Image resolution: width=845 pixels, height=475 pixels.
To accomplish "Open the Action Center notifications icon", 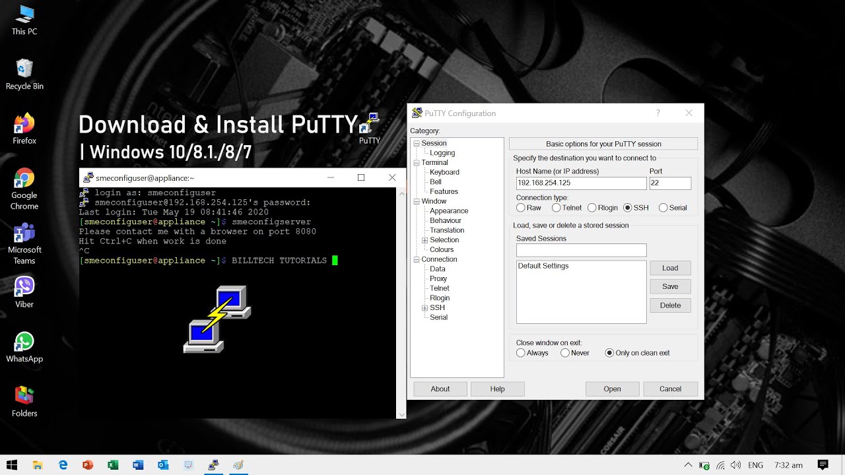I will click(823, 465).
